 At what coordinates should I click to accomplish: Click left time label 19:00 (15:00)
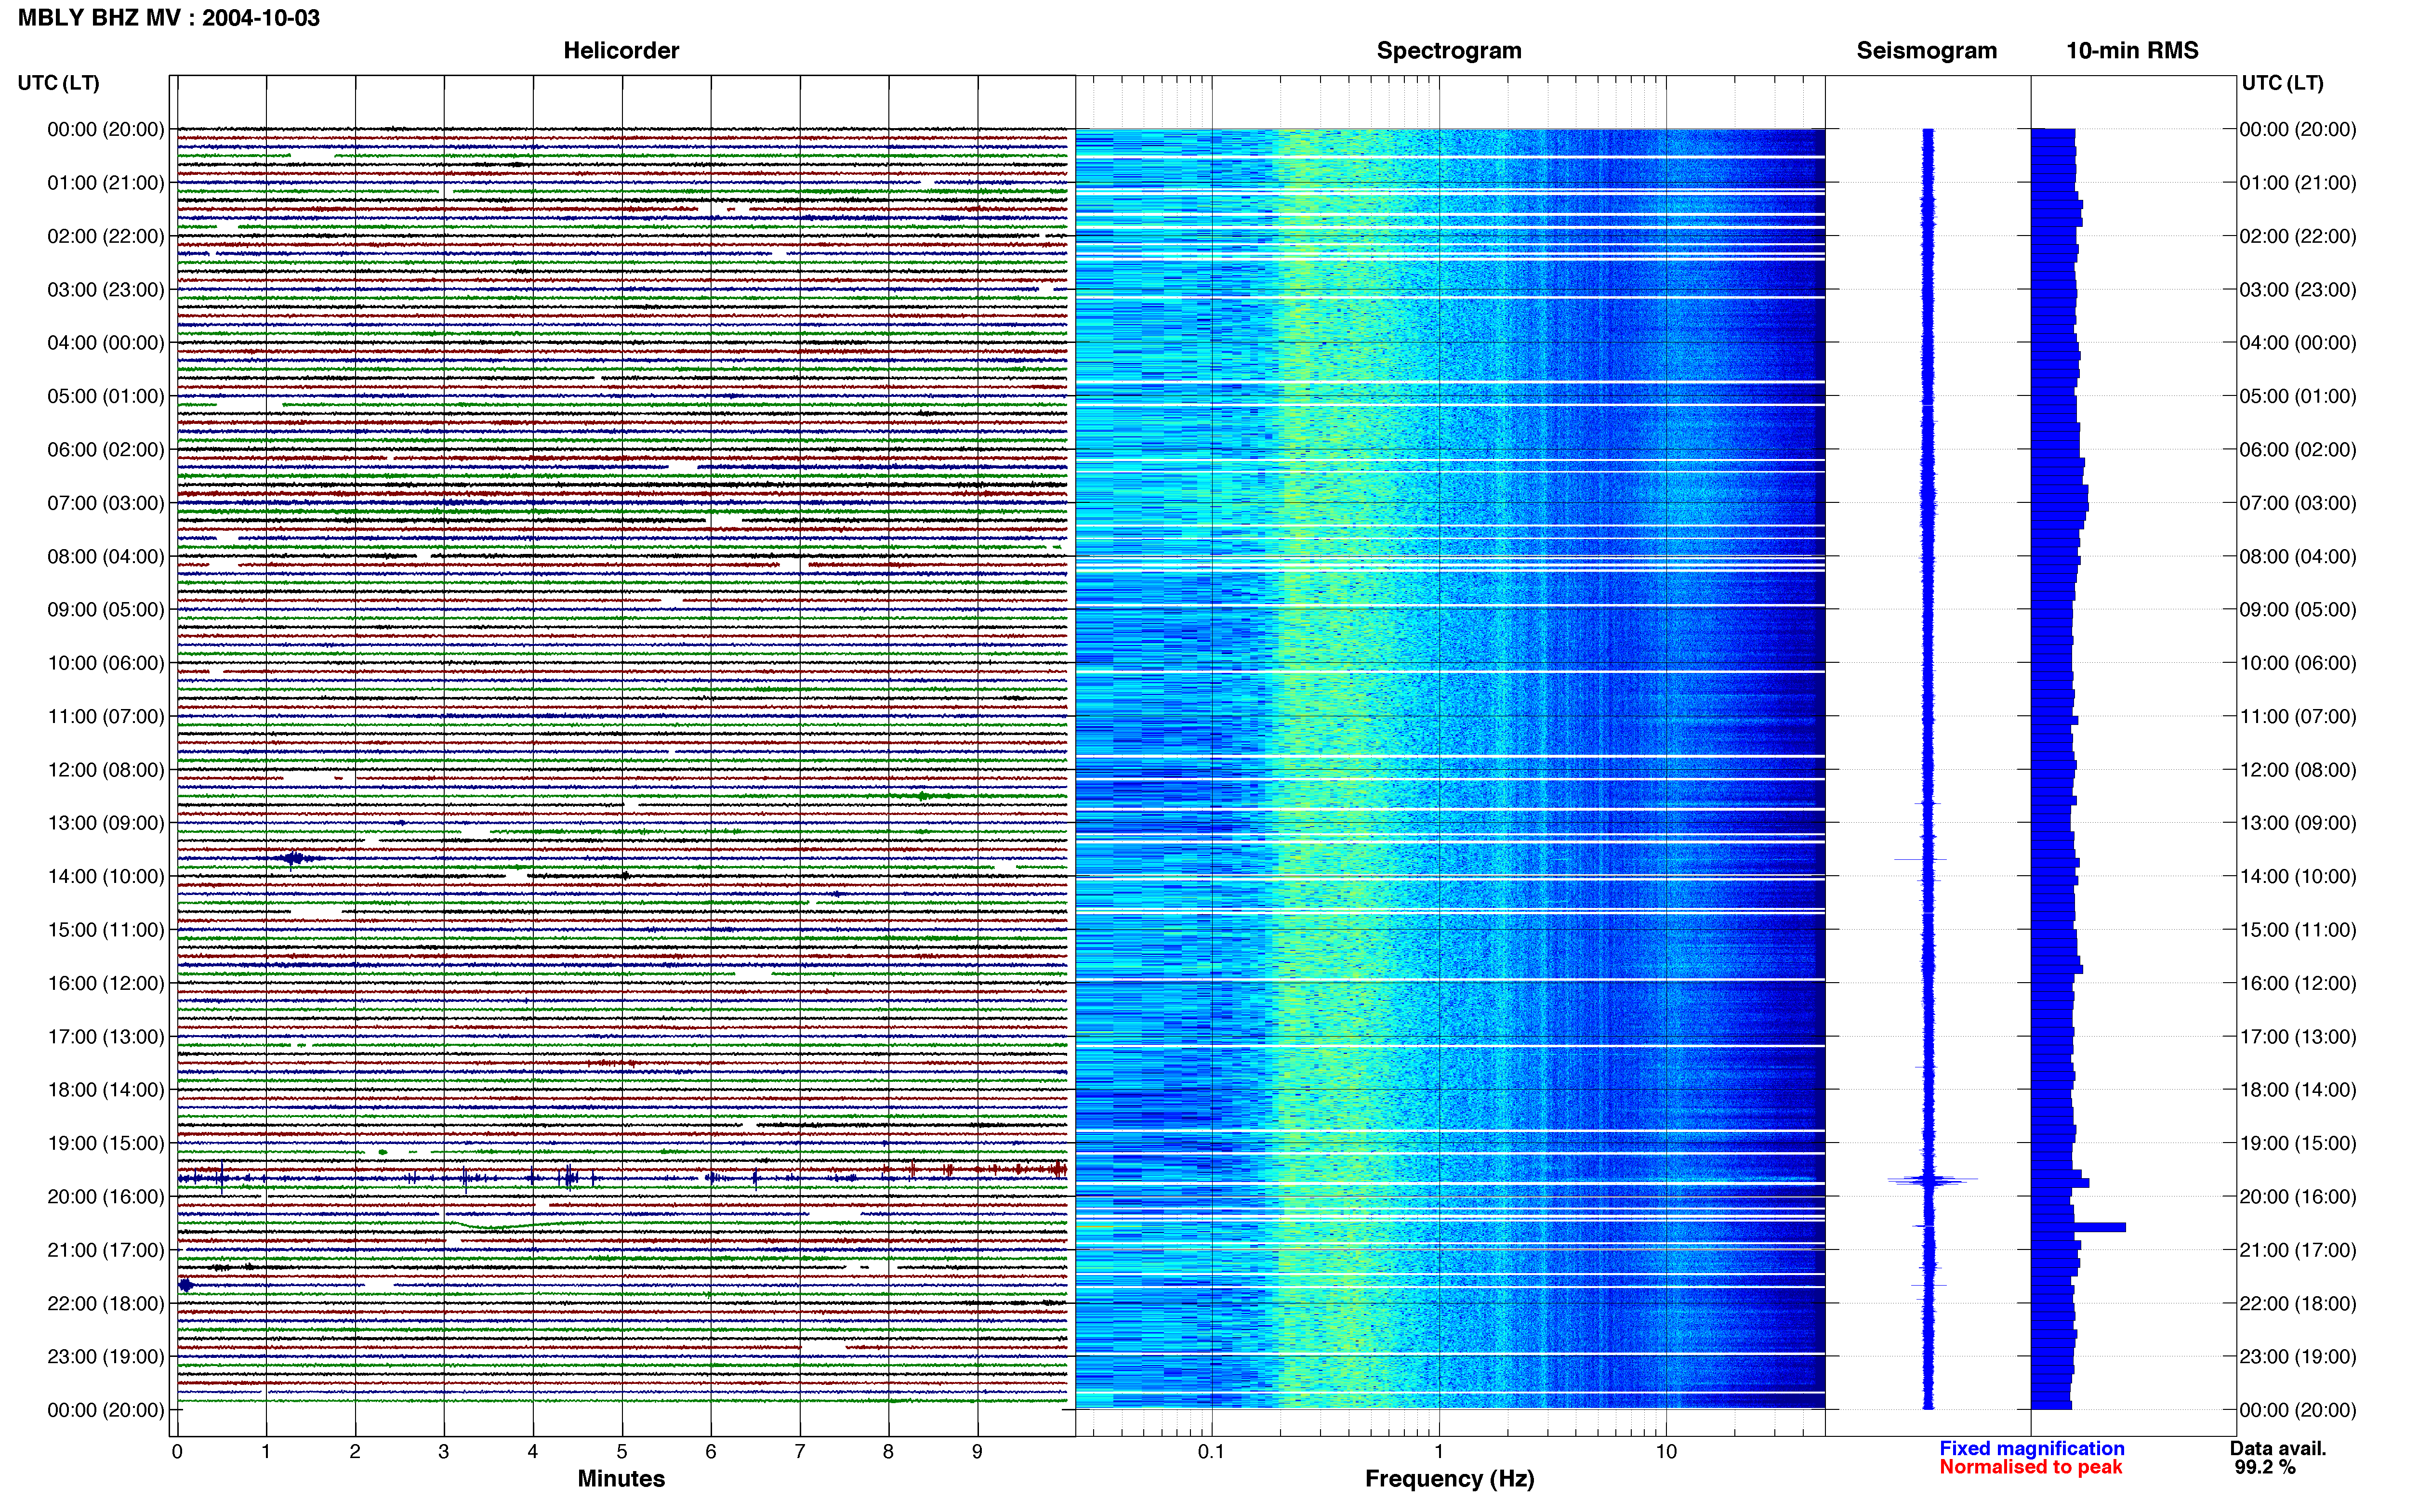(x=106, y=1142)
